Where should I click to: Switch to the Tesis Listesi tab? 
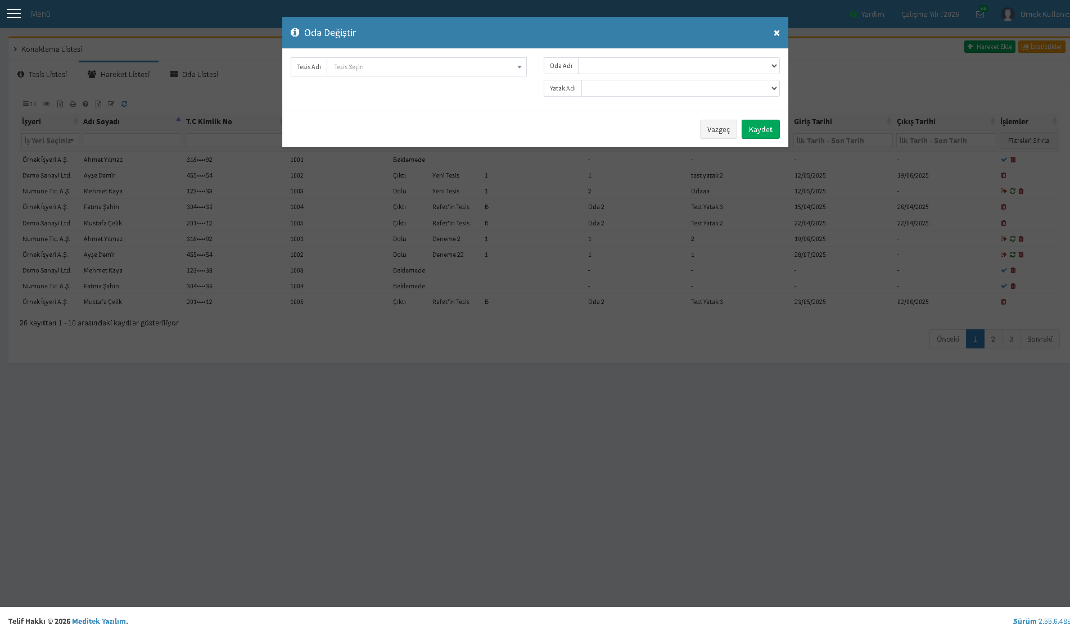click(43, 74)
